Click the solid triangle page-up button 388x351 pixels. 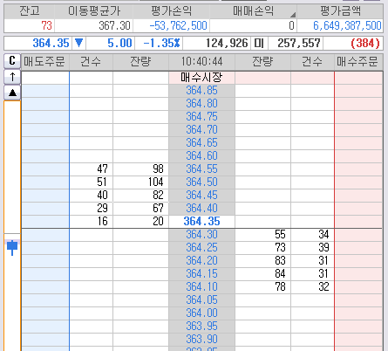[12, 93]
